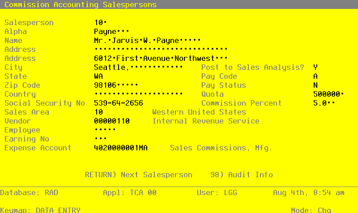Click the Internal Revenue Service vendor name

(206, 121)
